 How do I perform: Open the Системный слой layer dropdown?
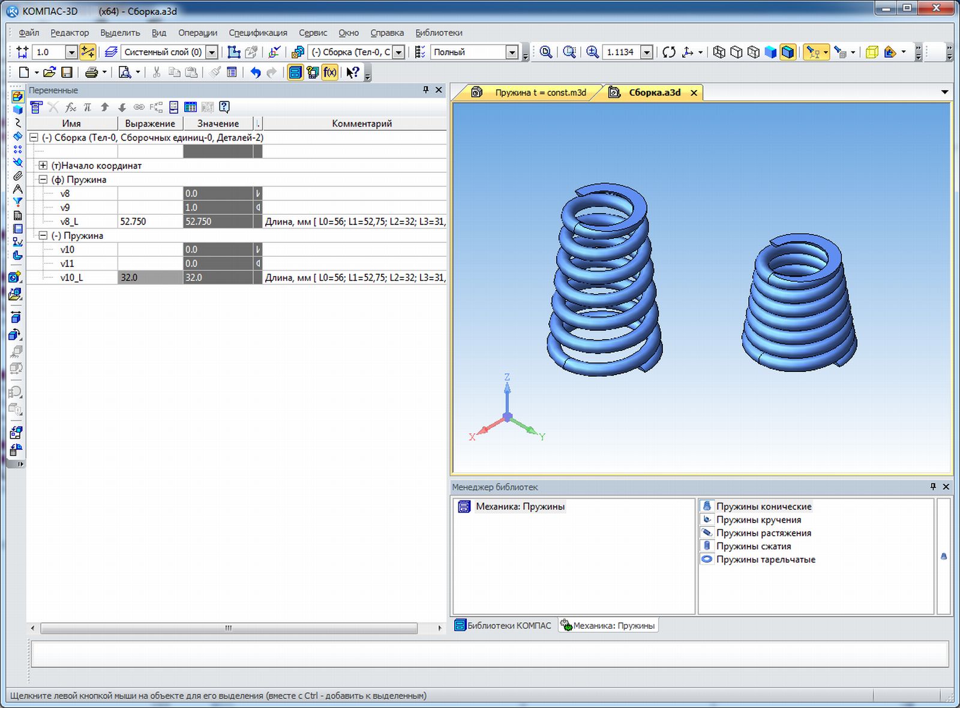tap(211, 52)
